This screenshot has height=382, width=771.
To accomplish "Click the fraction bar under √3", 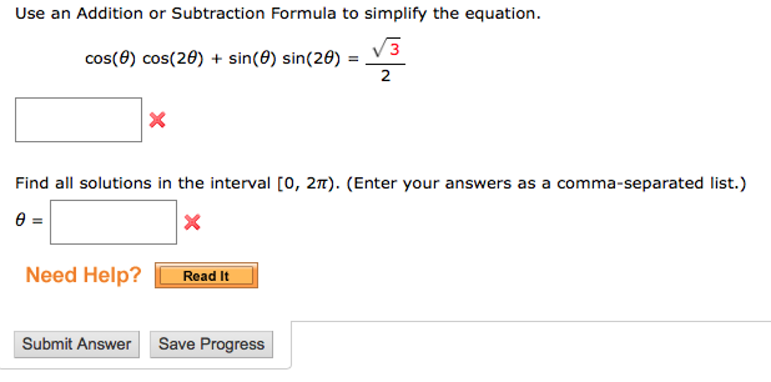I will [x=385, y=64].
